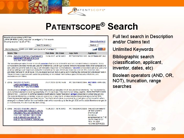Focus the Start At number field
The height and width of the screenshot is (138, 184).
coord(102,45)
